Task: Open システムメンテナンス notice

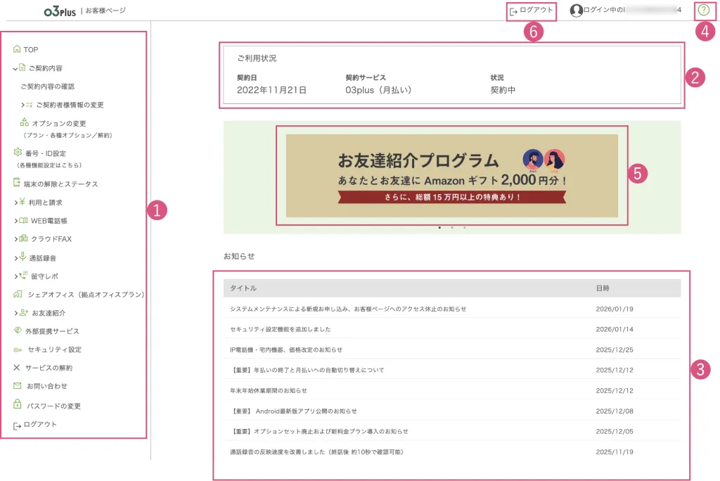Action: click(348, 309)
